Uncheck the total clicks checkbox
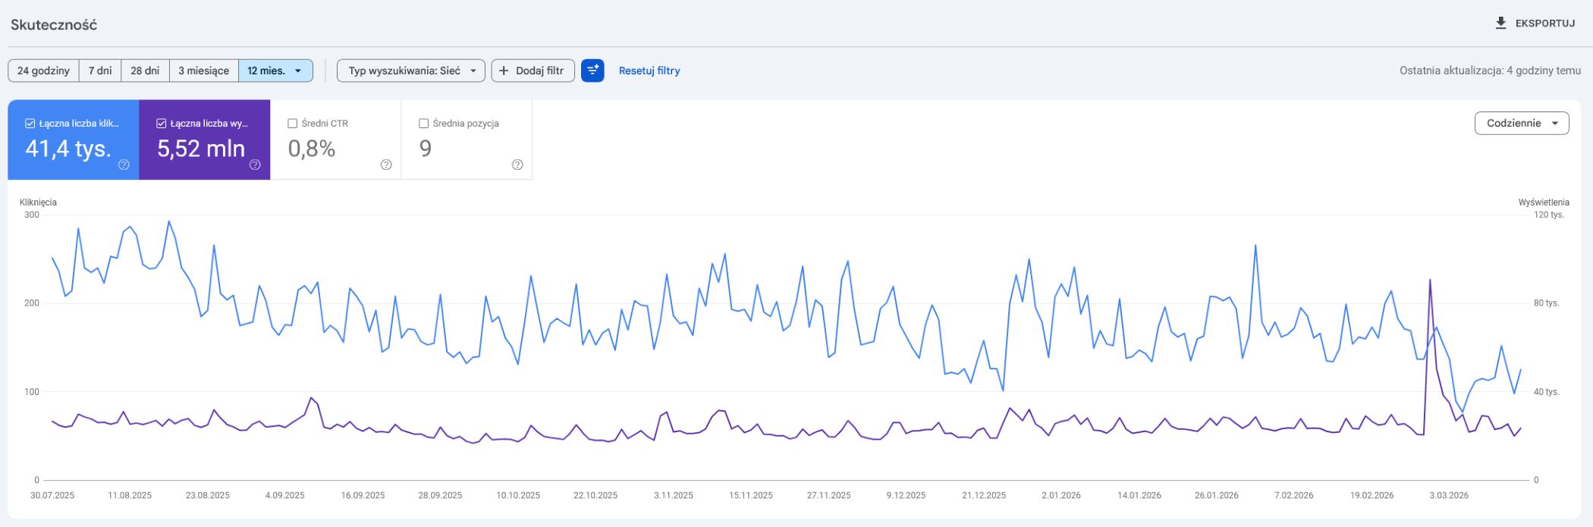The height and width of the screenshot is (527, 1593). pyautogui.click(x=30, y=124)
